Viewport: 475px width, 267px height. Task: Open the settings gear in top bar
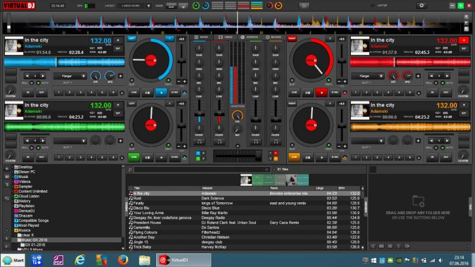click(x=422, y=5)
